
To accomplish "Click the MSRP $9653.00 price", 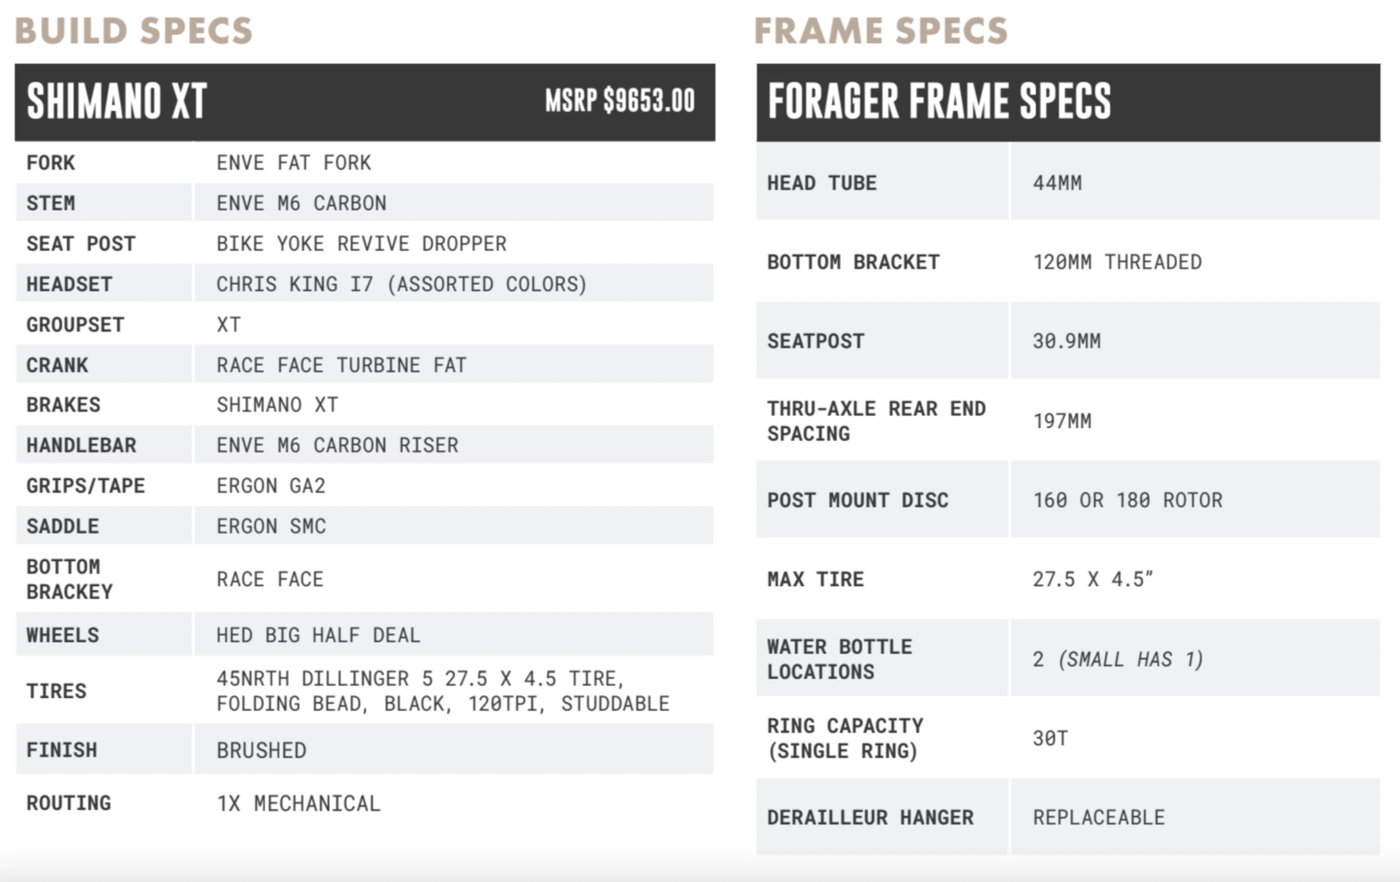I will [x=620, y=101].
